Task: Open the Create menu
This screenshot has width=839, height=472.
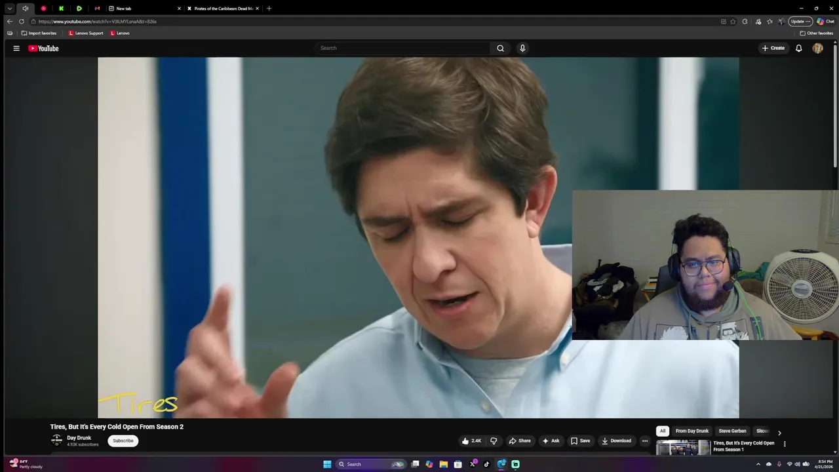Action: click(x=773, y=48)
